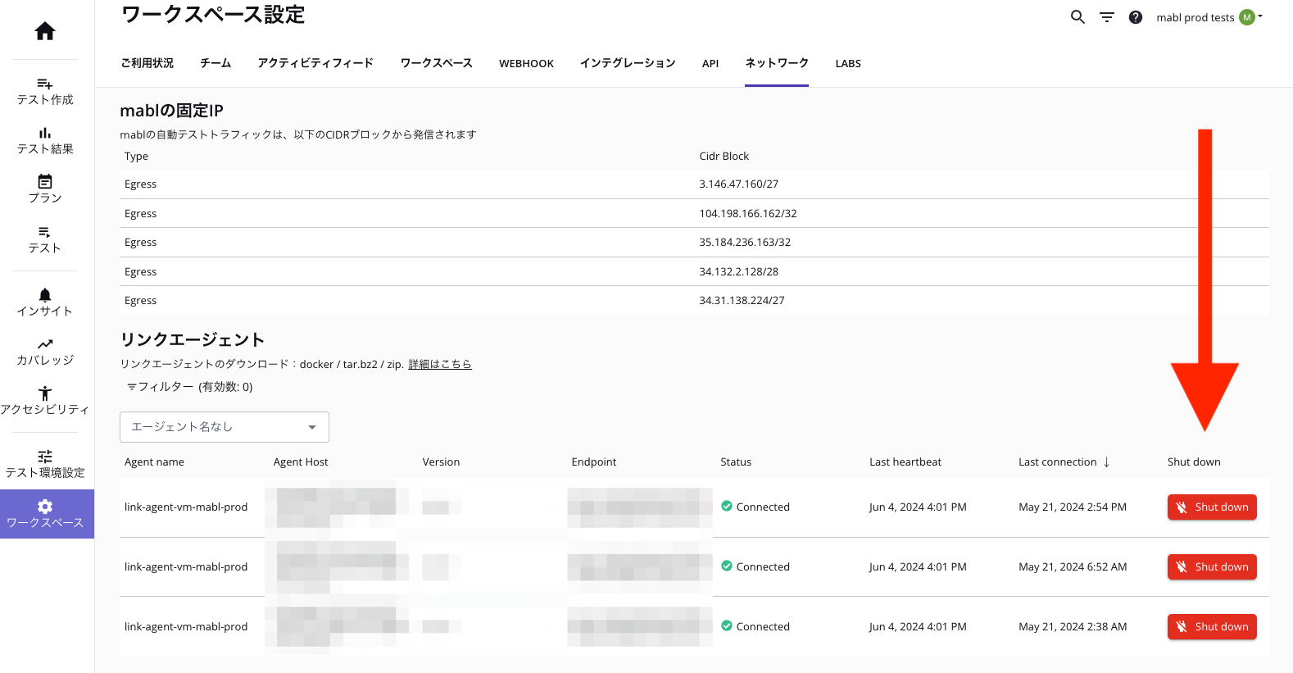Open テスト作成 in the sidebar

tap(45, 92)
